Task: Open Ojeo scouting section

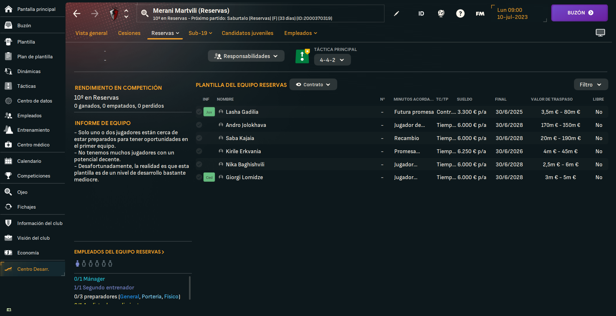Action: 32,192
